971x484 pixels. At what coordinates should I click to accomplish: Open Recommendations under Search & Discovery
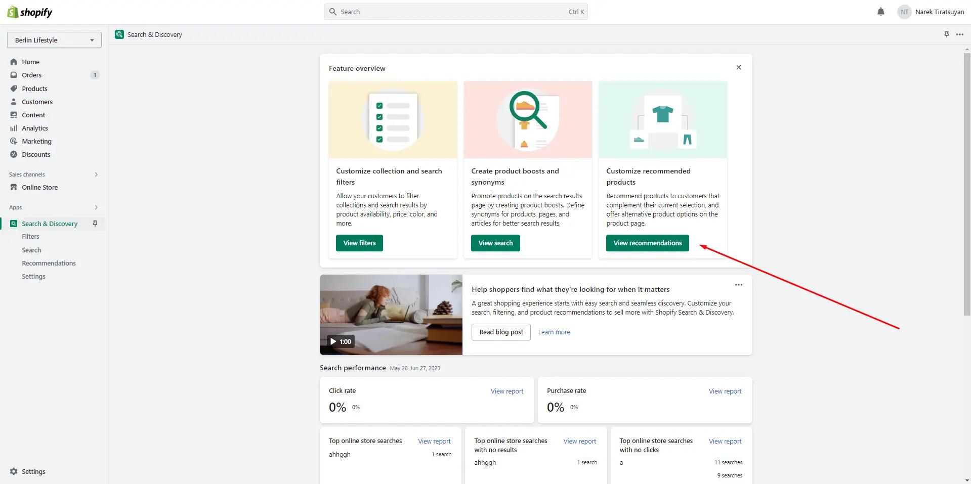coord(49,263)
